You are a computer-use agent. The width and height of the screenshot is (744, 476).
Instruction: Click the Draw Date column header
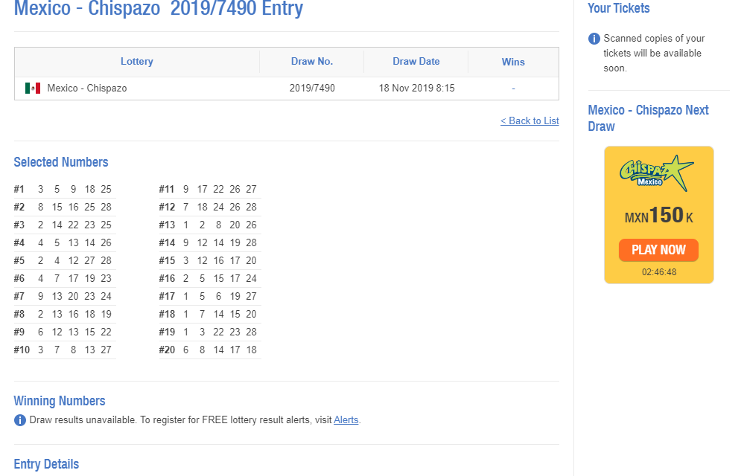[x=416, y=62]
